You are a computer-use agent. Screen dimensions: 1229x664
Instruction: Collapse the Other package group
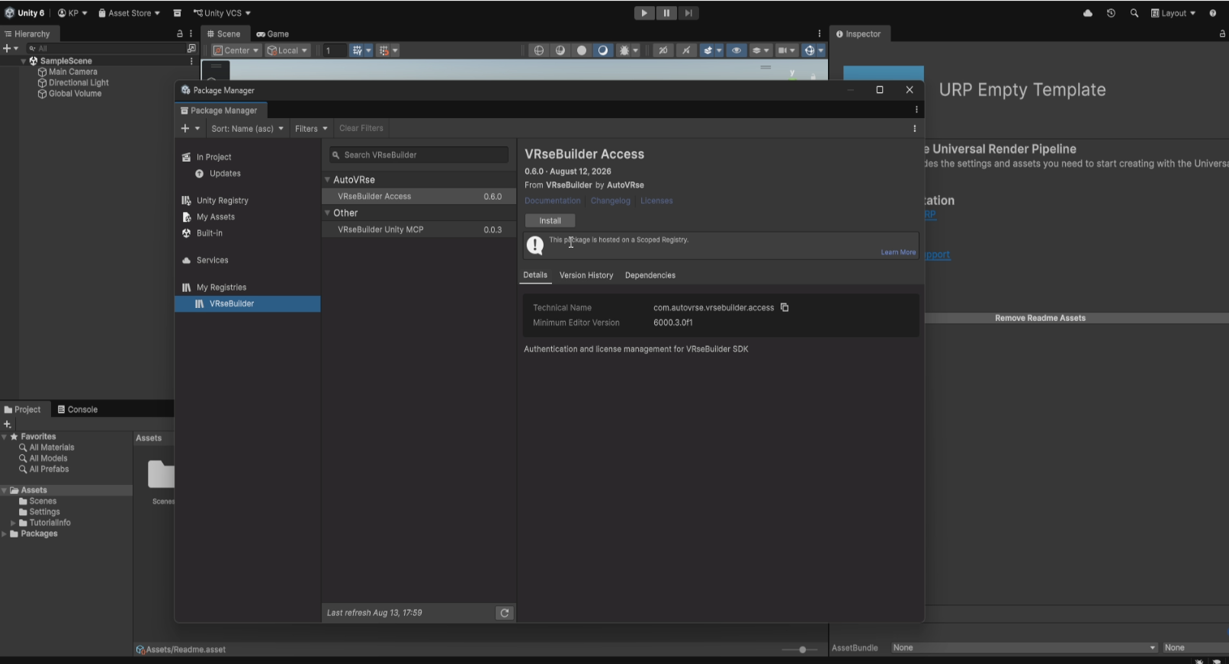tap(327, 213)
